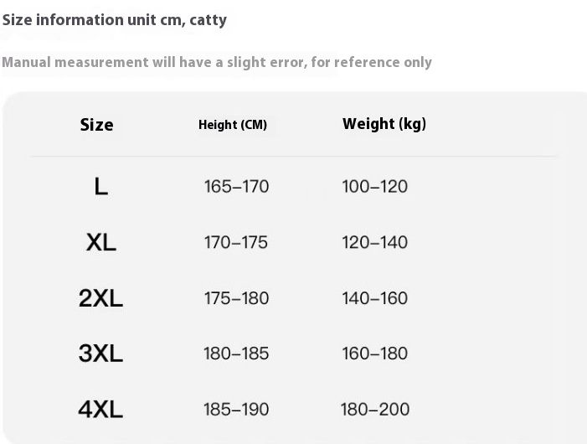Click the 180–200 weight value

pos(374,410)
